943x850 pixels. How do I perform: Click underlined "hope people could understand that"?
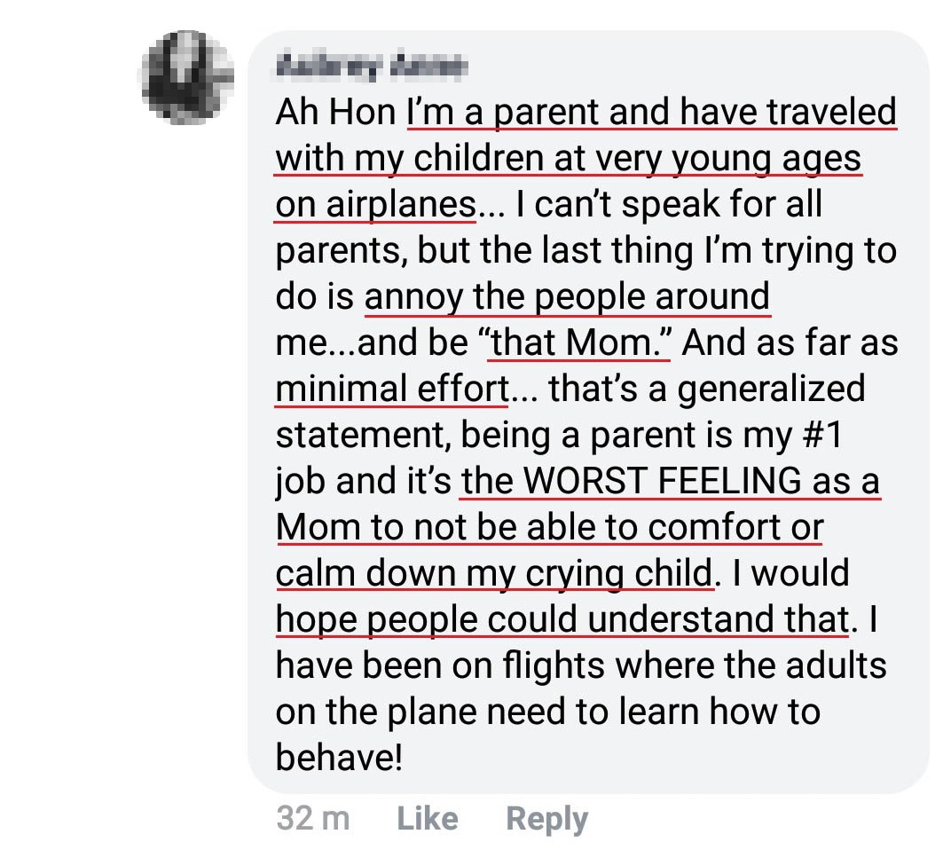click(x=562, y=620)
